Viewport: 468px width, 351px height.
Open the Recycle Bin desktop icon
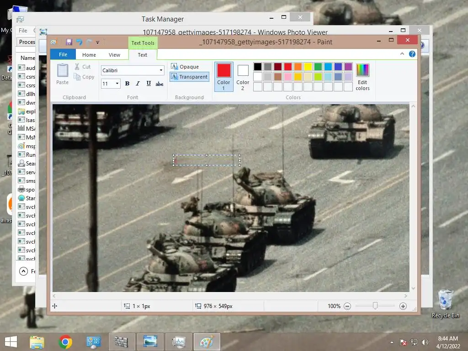point(445,303)
